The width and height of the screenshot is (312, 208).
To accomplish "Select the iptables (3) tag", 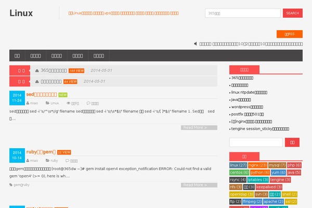I will tap(258, 180).
